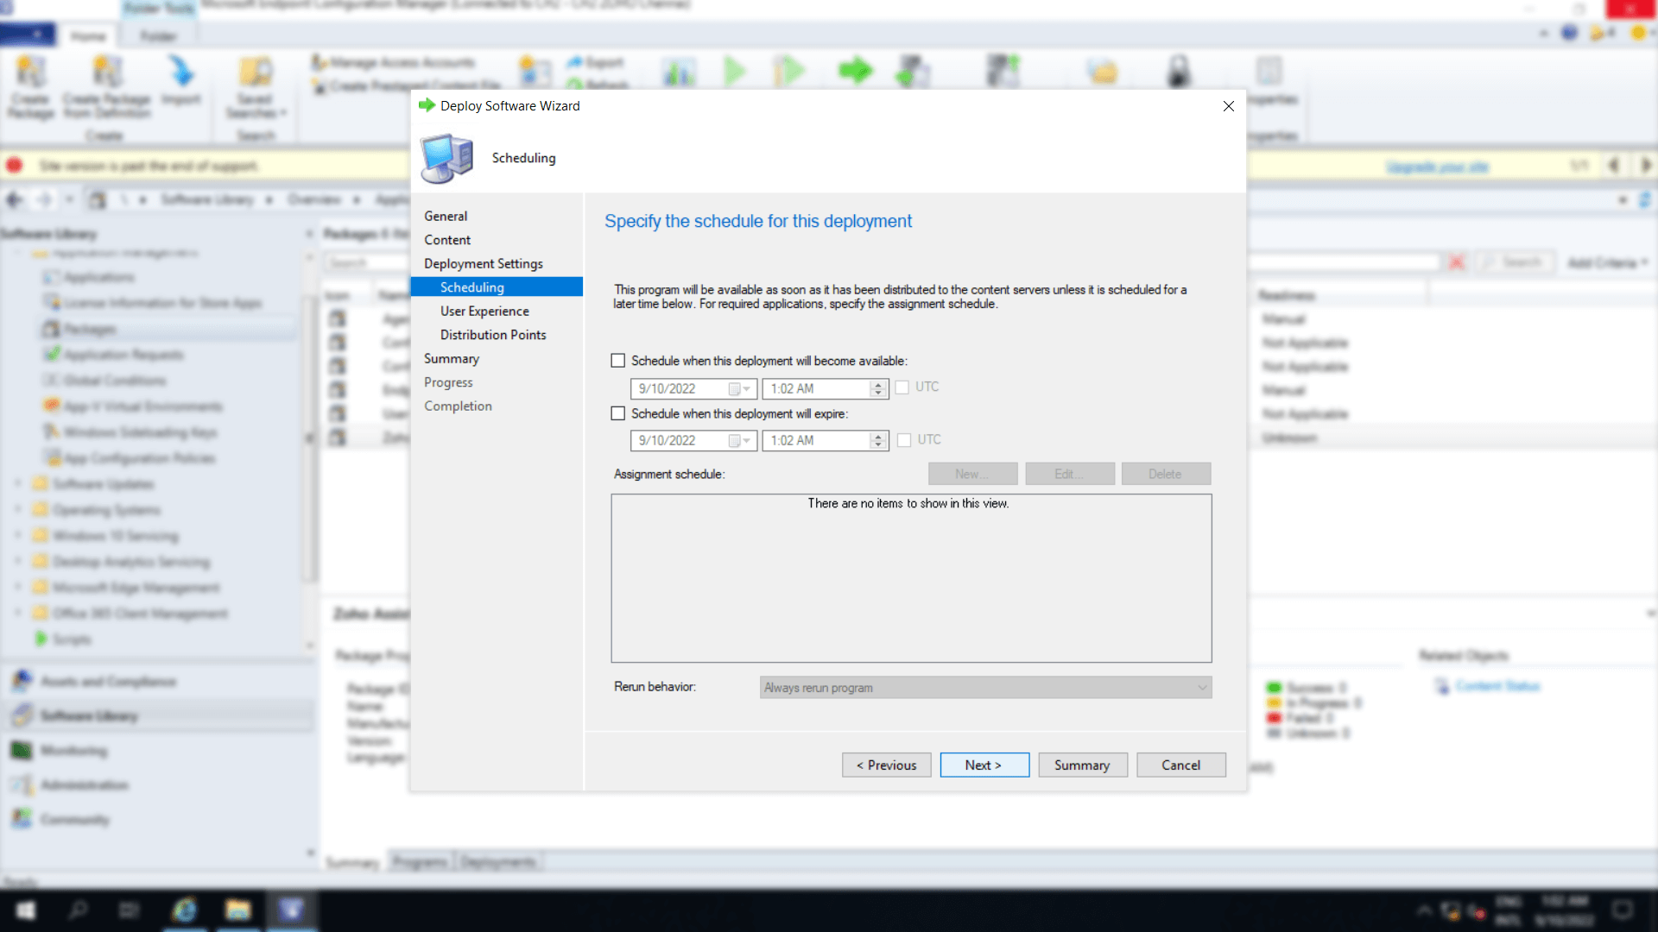The image size is (1658, 932).
Task: Enable UTC for the availability time
Action: click(x=903, y=387)
